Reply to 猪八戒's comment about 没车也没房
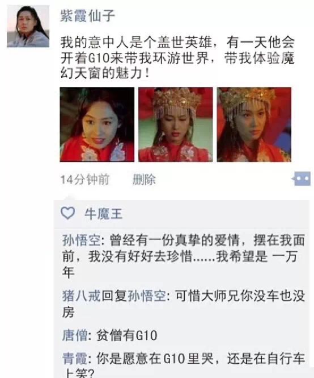314x378 pixels. point(184,304)
